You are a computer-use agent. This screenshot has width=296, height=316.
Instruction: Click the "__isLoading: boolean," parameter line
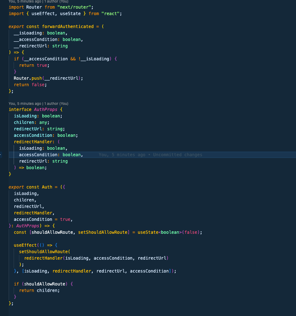click(40, 33)
